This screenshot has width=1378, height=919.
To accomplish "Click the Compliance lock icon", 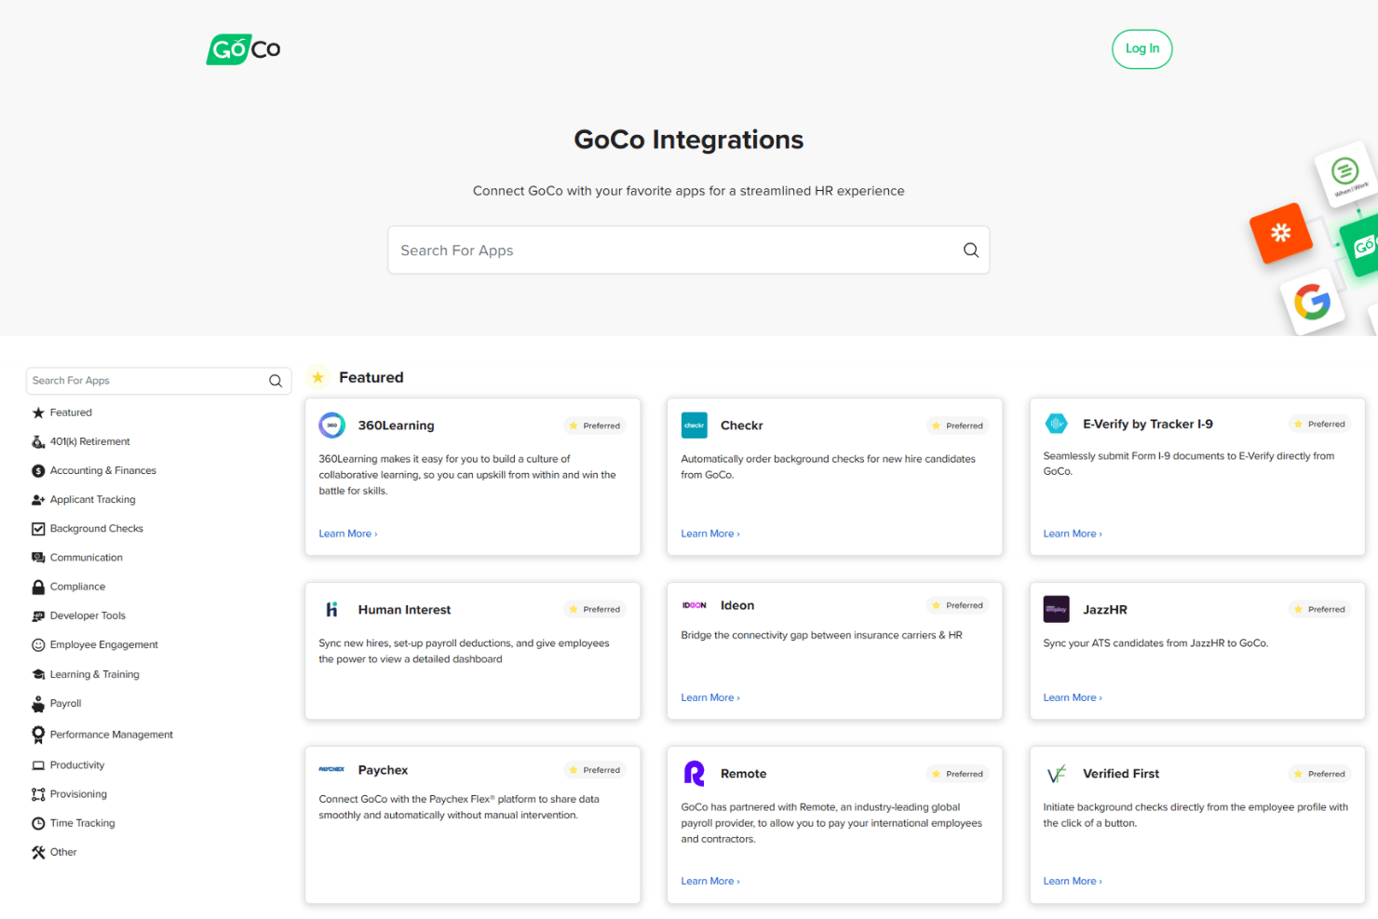I will (x=38, y=587).
